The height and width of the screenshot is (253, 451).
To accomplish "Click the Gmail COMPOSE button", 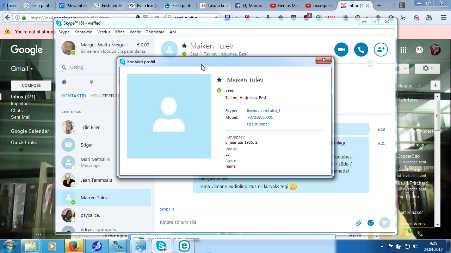I will (31, 85).
